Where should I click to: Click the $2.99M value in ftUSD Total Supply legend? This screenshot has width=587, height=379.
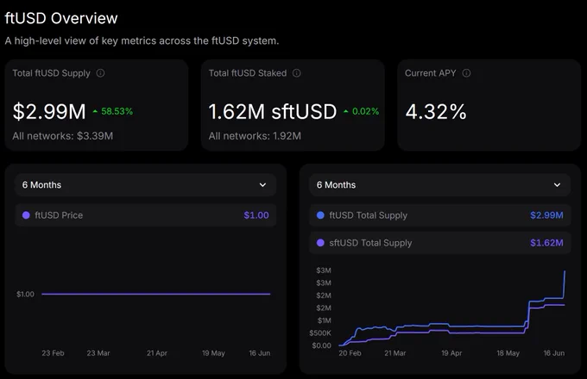click(x=546, y=215)
